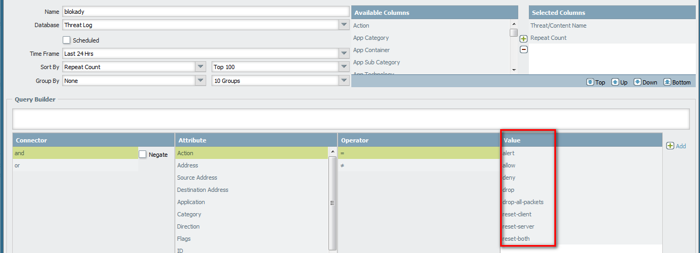
Task: Expand the Sort By Repeat Count dropdown
Action: (x=200, y=67)
